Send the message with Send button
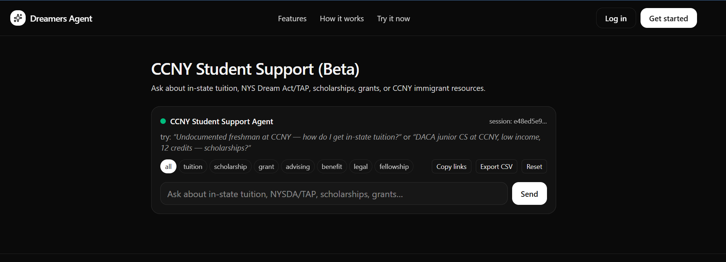 pyautogui.click(x=529, y=193)
